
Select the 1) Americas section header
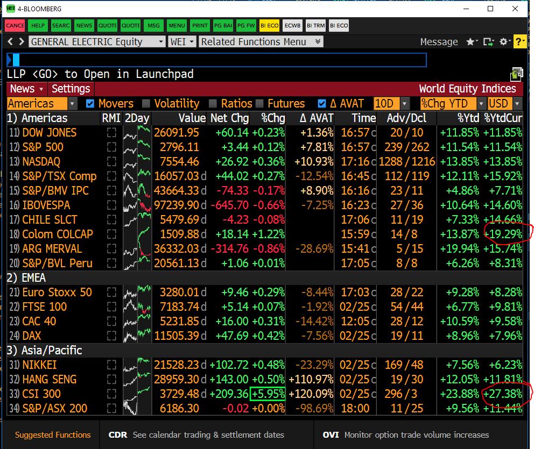pos(37,118)
